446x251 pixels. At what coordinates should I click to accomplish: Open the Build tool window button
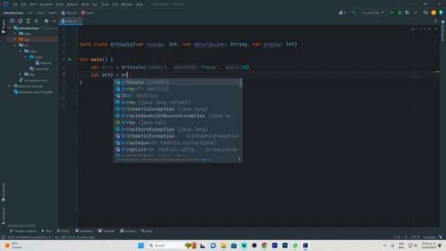147,231
